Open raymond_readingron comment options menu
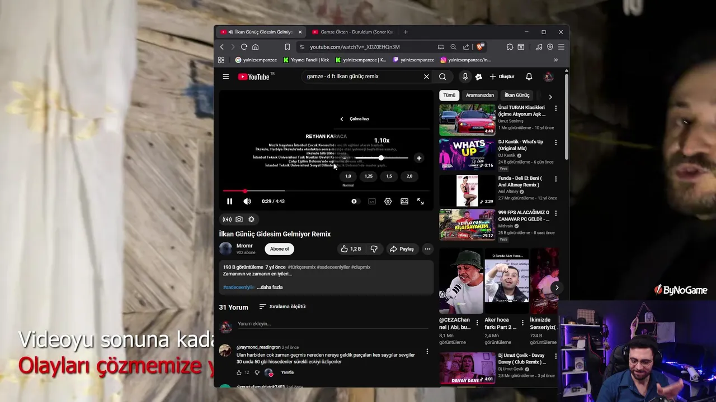Viewport: 716px width, 402px height. point(427,352)
